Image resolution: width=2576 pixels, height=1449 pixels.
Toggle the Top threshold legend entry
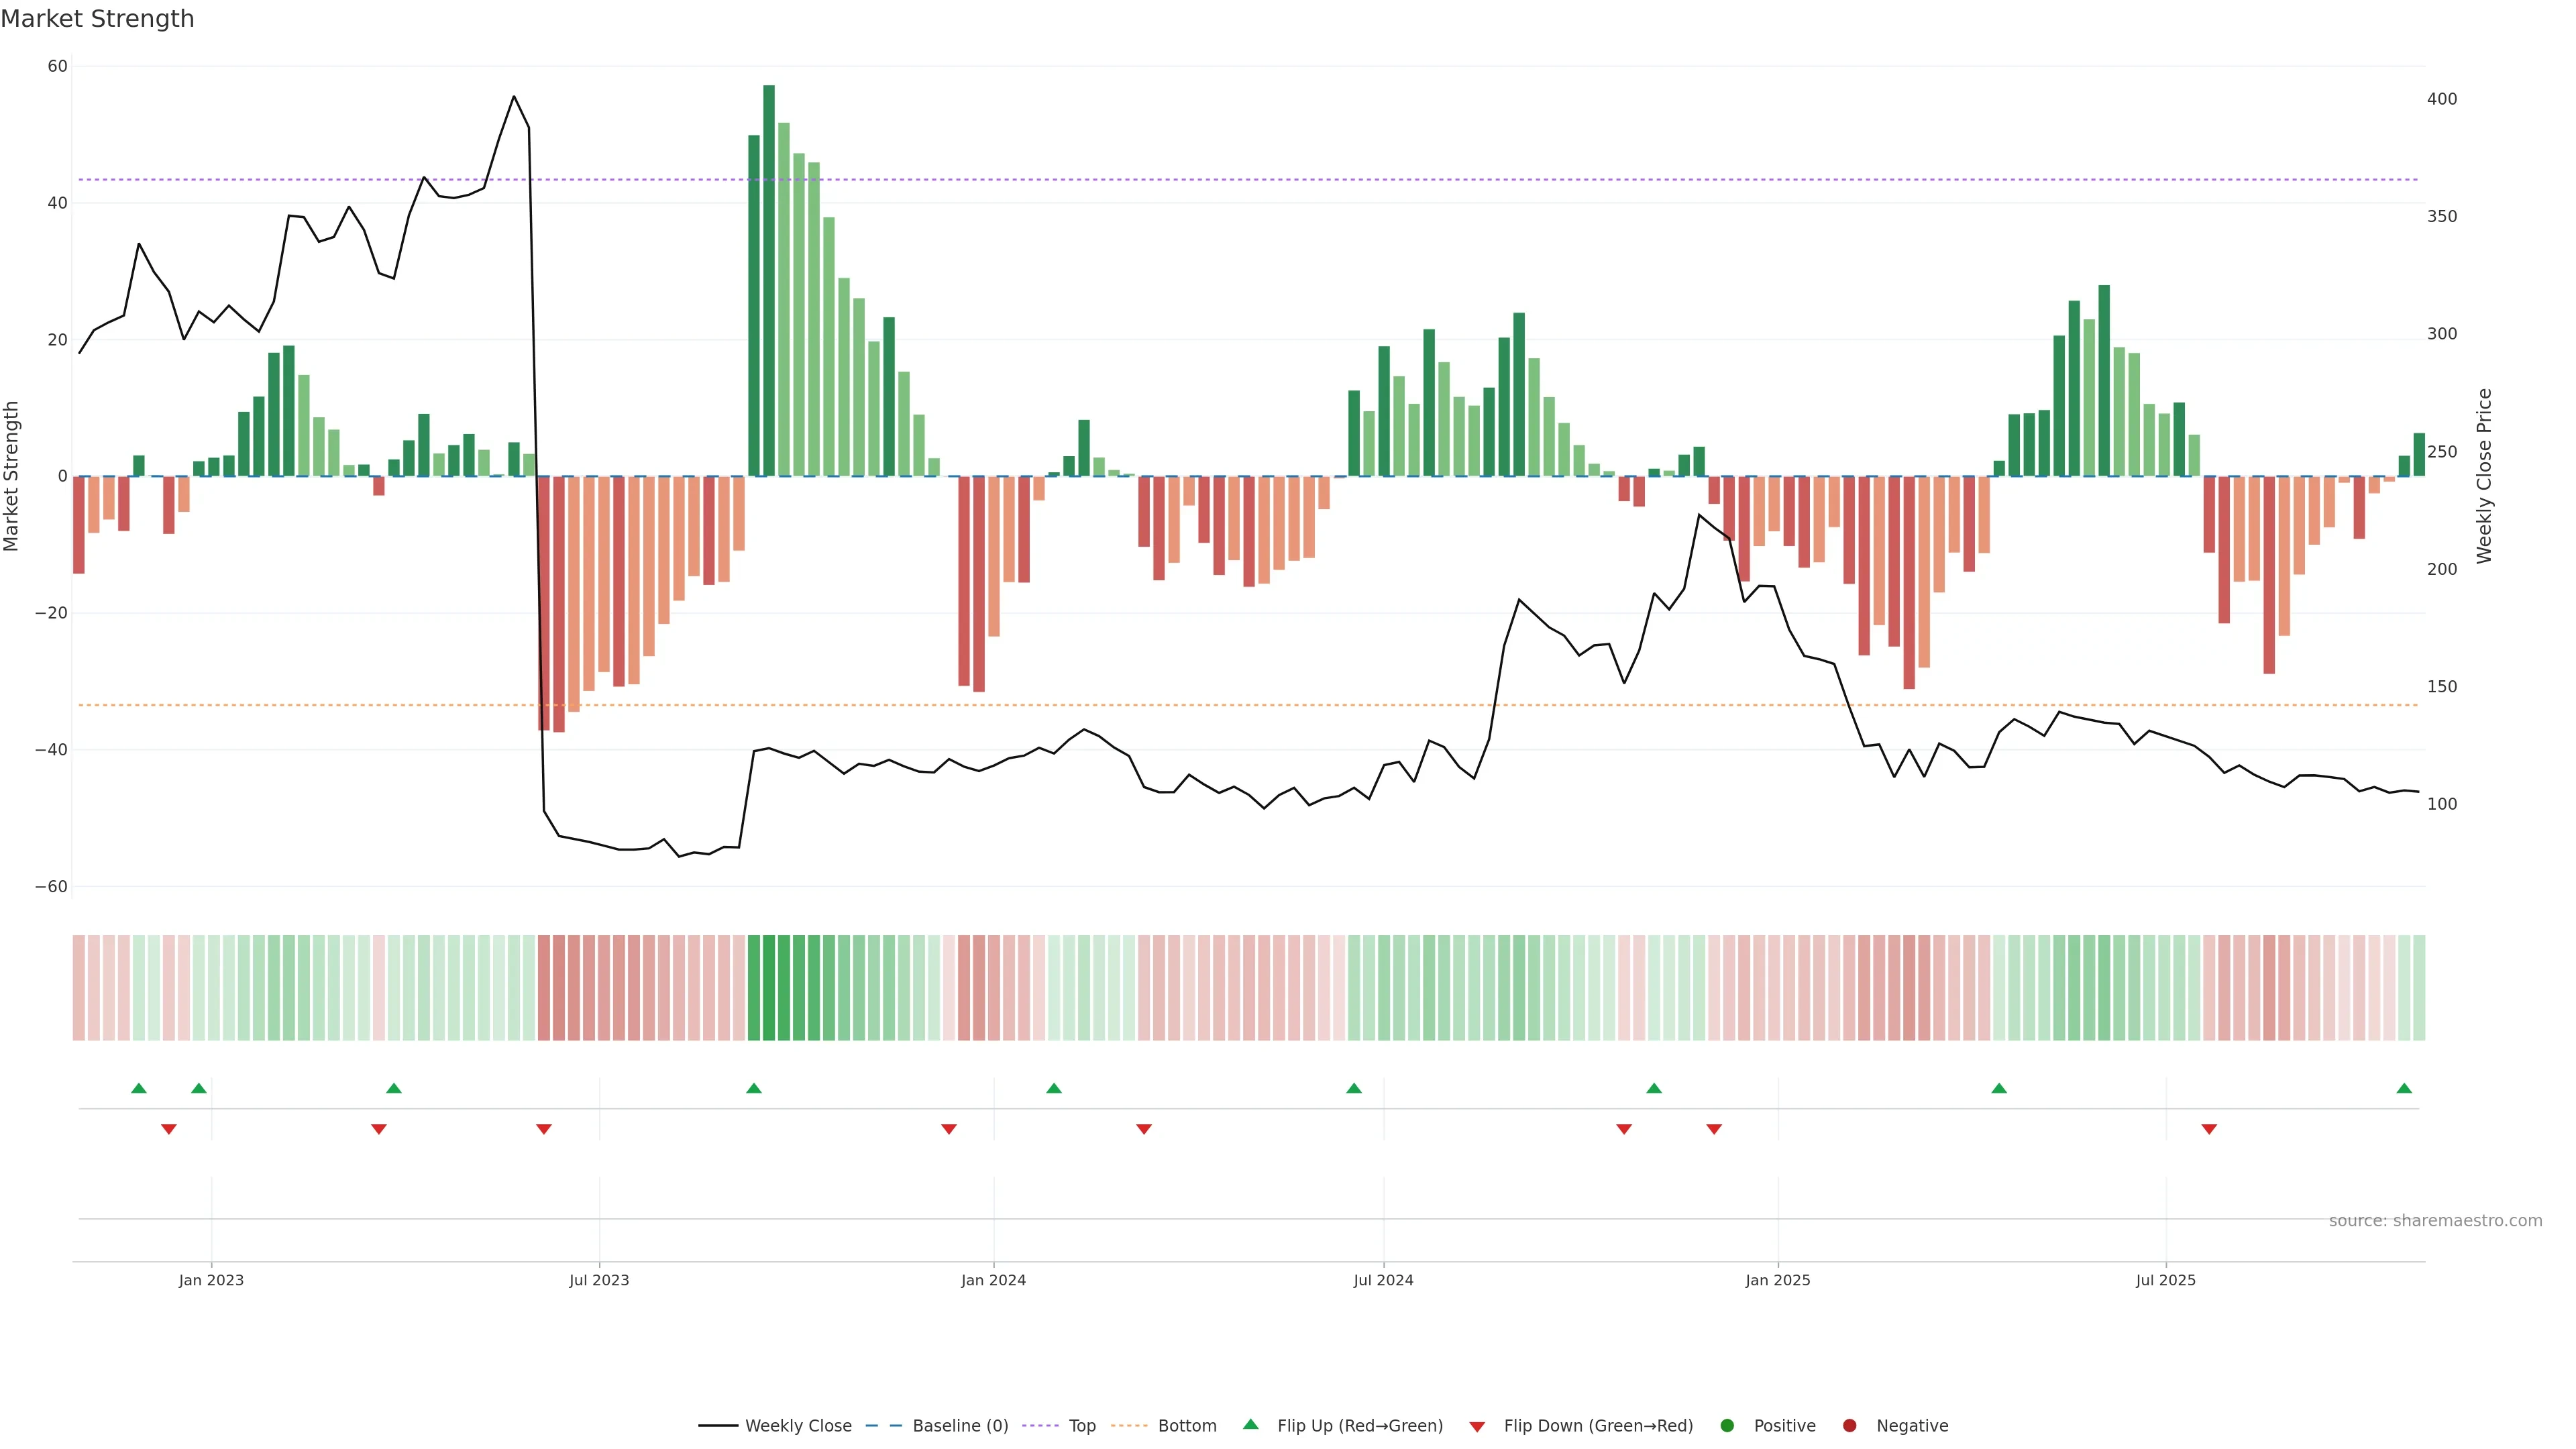(1081, 1426)
